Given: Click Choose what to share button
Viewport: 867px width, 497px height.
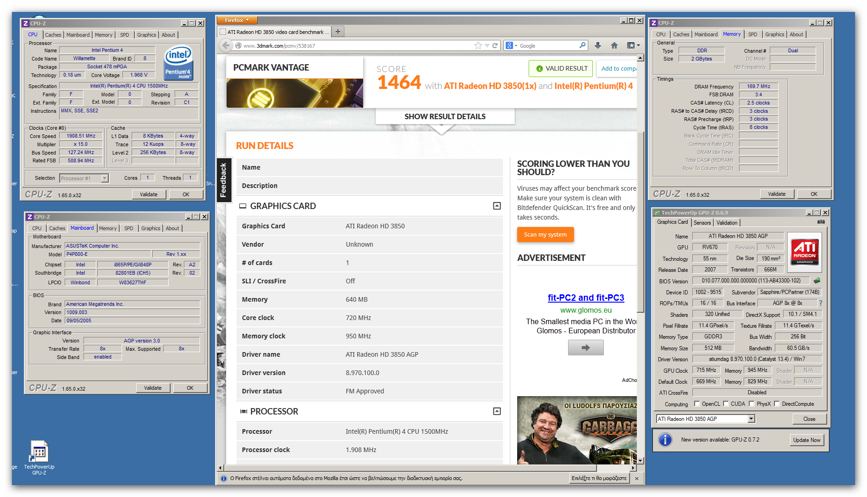Looking at the screenshot, I should (598, 478).
